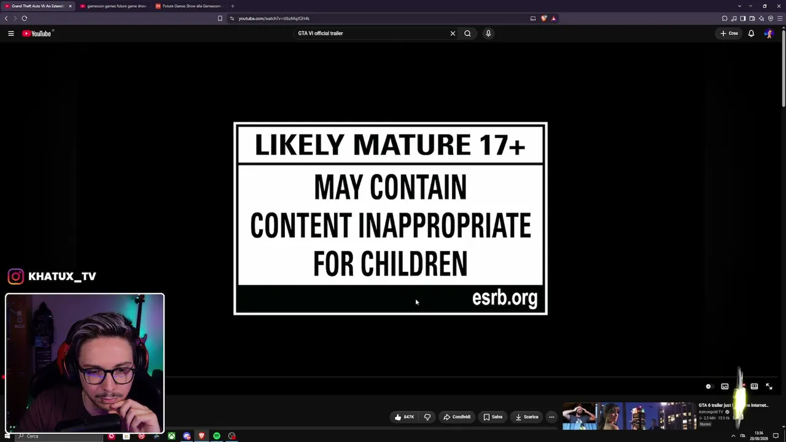Open Brave Rewards triangle icon

[x=553, y=18]
